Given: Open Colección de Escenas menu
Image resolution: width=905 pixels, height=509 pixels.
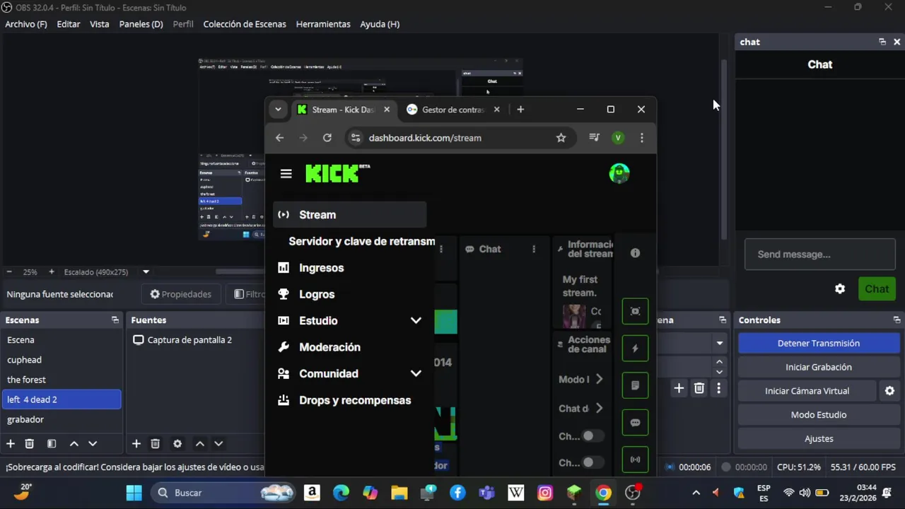Looking at the screenshot, I should pyautogui.click(x=245, y=24).
